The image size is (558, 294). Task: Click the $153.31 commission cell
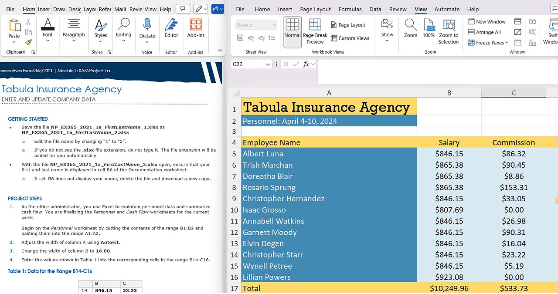click(x=514, y=187)
